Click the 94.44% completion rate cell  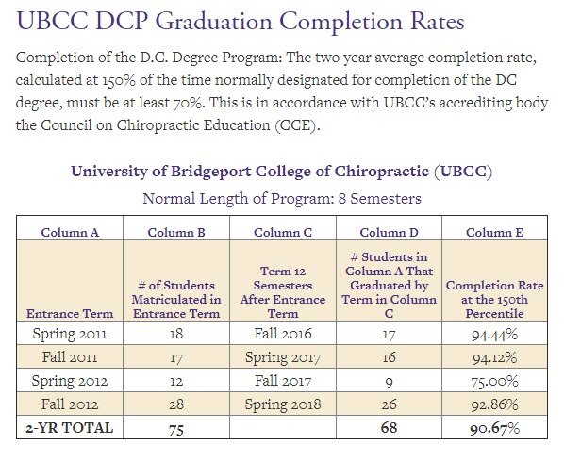pos(494,333)
